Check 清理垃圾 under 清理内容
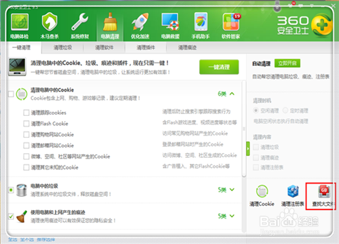 [256, 147]
